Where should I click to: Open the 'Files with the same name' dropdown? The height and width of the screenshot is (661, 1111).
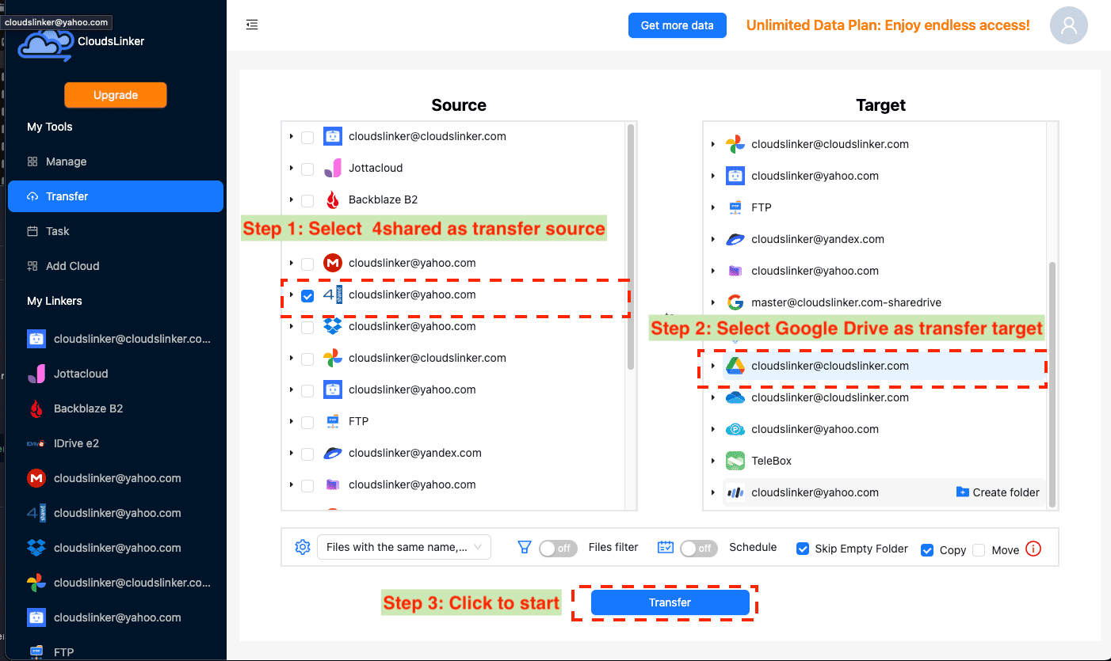pyautogui.click(x=403, y=547)
